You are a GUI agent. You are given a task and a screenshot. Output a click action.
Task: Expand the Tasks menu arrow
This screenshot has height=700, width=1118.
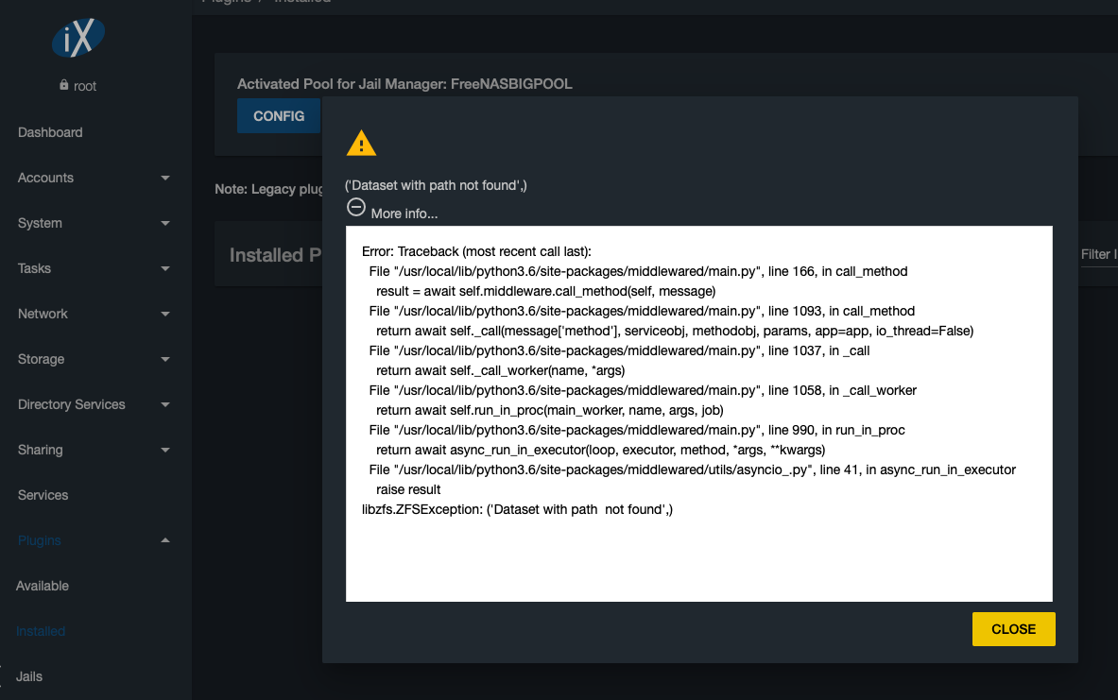click(x=165, y=268)
